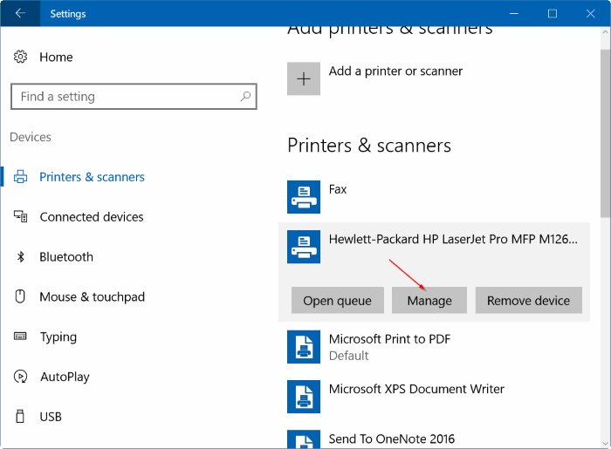This screenshot has height=449, width=611.
Task: Click Microsoft XPS Document Writer icon
Action: [304, 397]
